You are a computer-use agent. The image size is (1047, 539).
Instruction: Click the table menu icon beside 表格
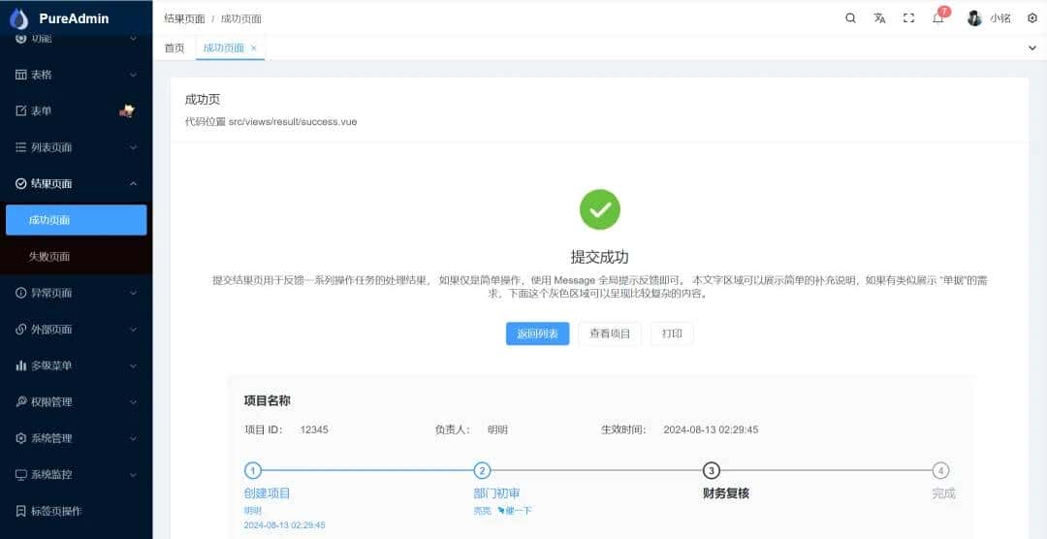20,75
